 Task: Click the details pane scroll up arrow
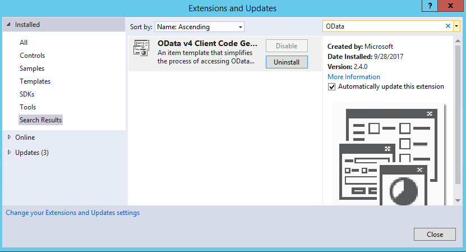[458, 41]
